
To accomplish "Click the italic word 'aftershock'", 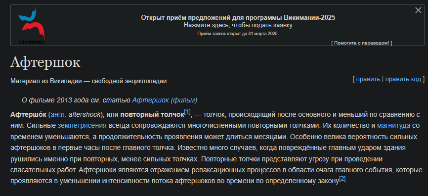I will coord(85,114).
